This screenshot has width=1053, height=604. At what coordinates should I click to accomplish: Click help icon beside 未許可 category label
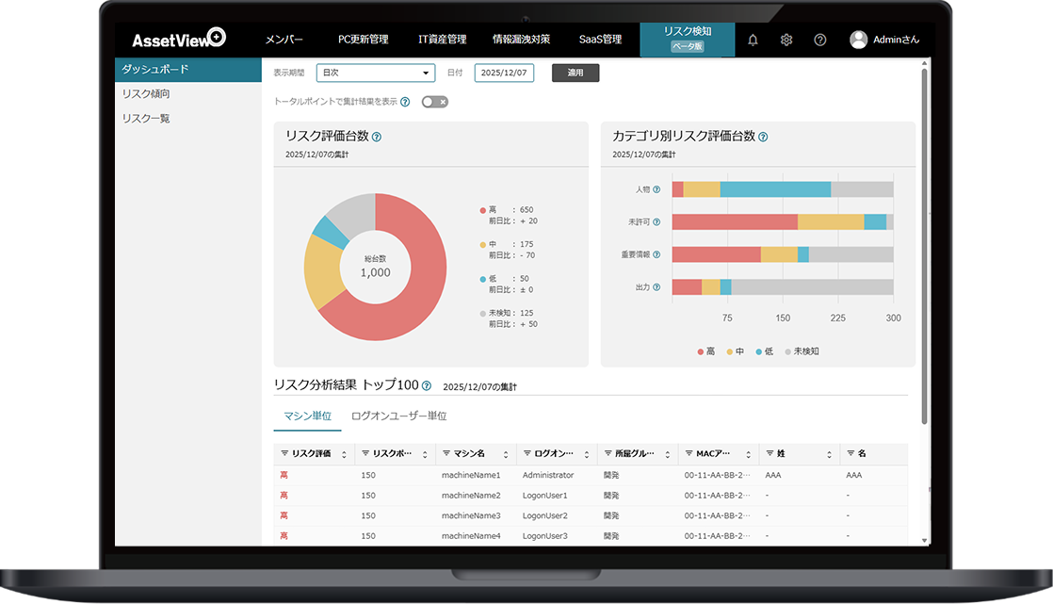tap(656, 222)
